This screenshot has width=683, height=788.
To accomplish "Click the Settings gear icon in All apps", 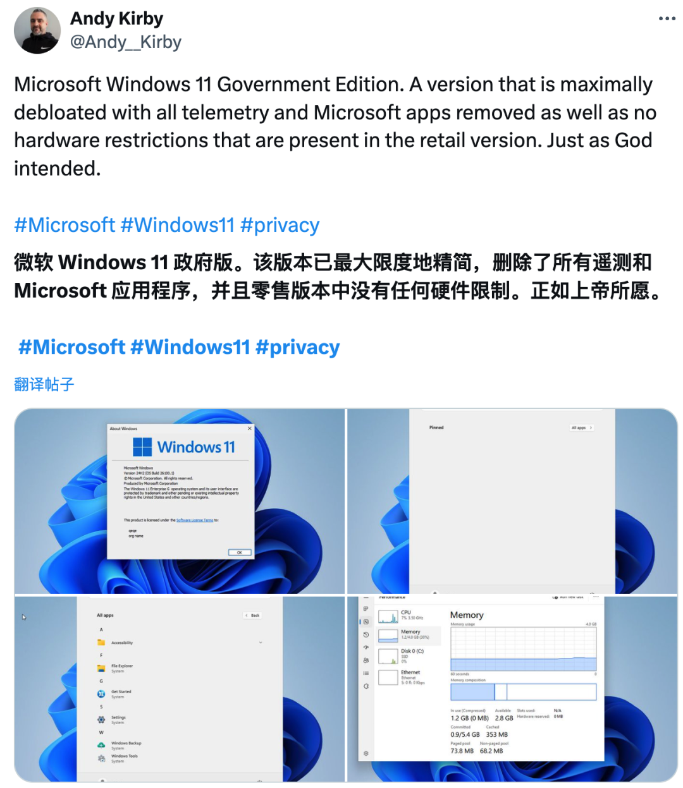I will pos(101,719).
